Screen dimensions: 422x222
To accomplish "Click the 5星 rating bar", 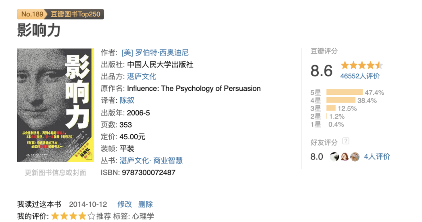I will coord(345,92).
